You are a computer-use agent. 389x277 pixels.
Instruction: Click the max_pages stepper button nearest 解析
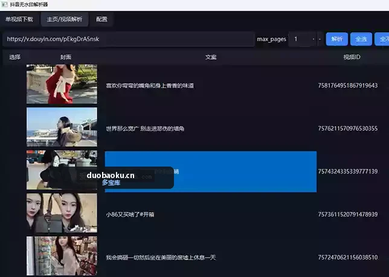coord(320,39)
